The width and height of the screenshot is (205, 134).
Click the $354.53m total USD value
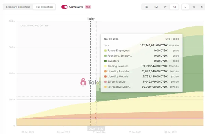point(174,45)
